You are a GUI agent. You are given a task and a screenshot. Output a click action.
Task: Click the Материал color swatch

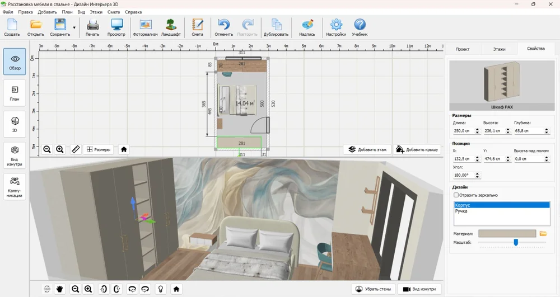507,234
